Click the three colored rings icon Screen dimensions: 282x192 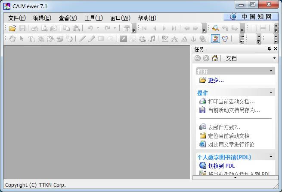tap(225, 39)
